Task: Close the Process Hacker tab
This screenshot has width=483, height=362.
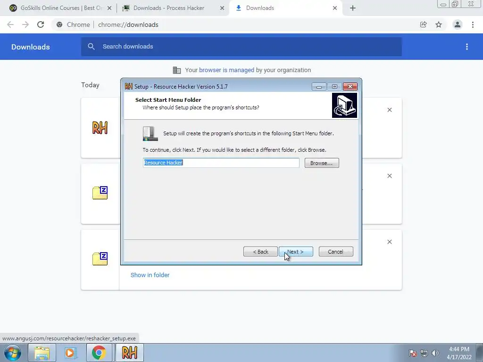Action: coord(222,8)
